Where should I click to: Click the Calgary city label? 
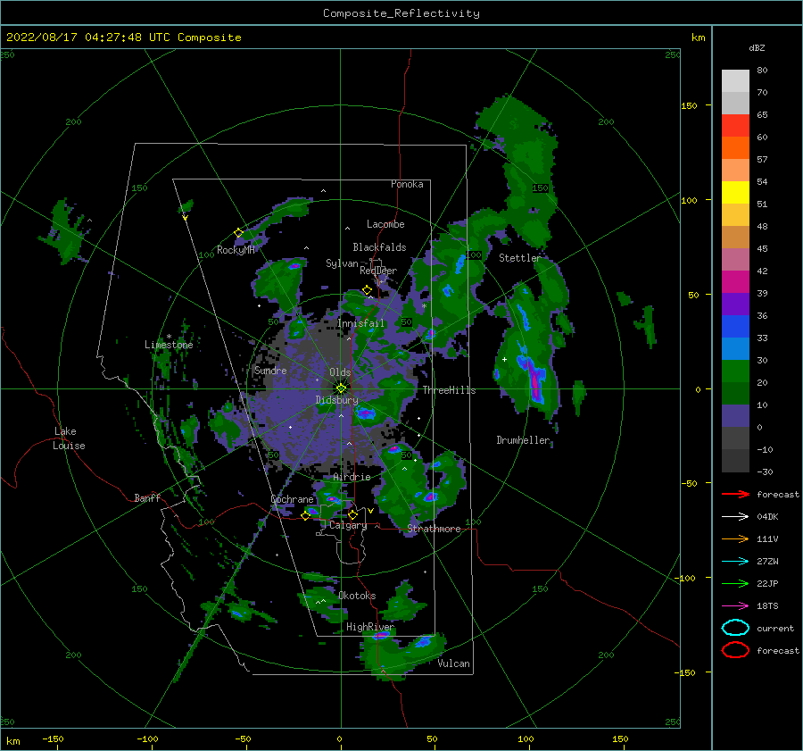(x=348, y=525)
